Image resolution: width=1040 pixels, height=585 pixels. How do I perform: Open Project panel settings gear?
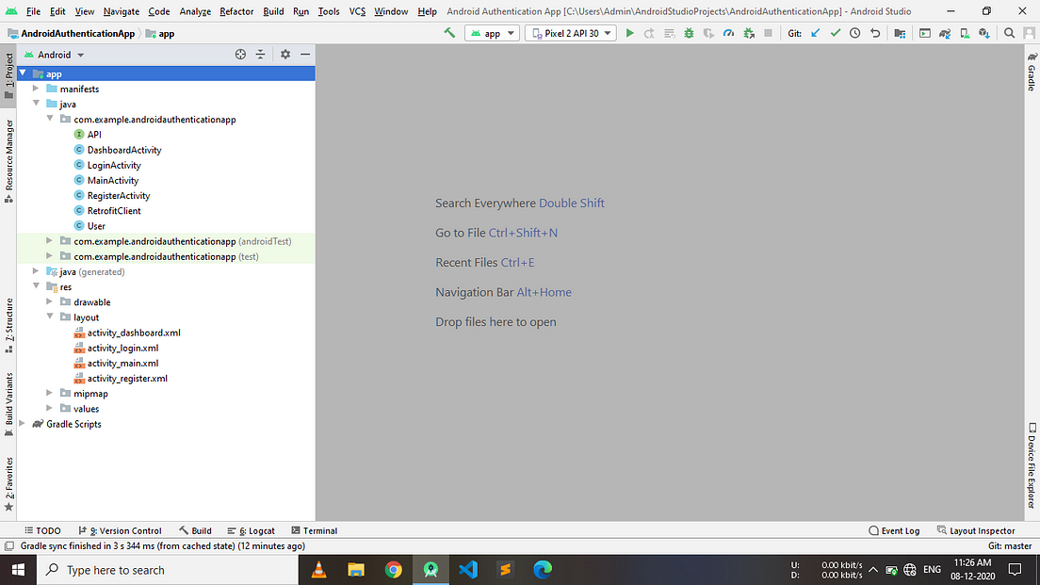click(285, 55)
